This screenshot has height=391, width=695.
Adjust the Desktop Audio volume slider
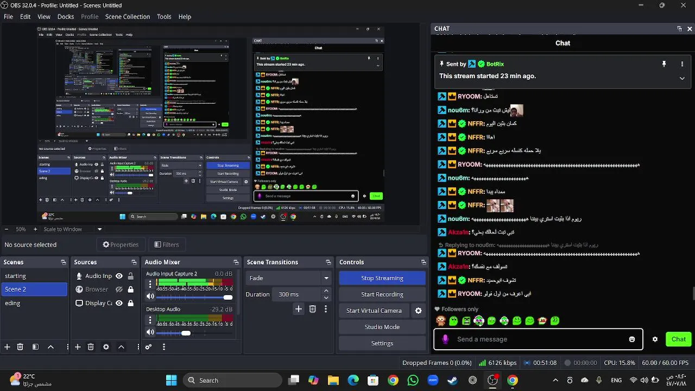pos(194,333)
